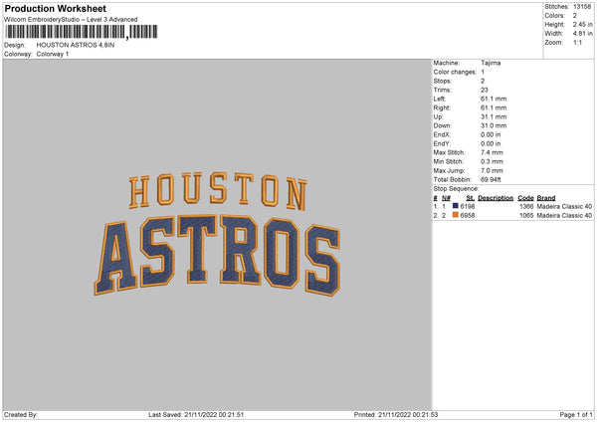
Task: Click the 'Right:' label
Action: (442, 108)
